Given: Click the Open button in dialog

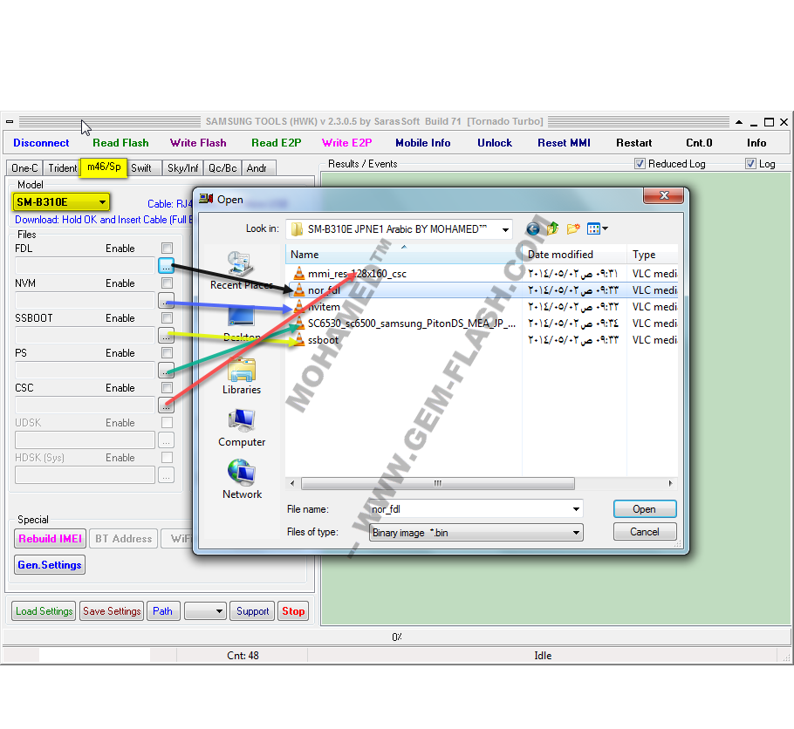Looking at the screenshot, I should click(645, 509).
